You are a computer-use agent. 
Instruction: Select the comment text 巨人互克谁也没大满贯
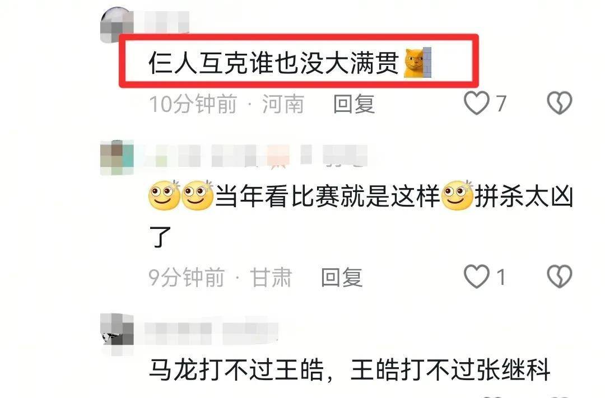pyautogui.click(x=274, y=63)
